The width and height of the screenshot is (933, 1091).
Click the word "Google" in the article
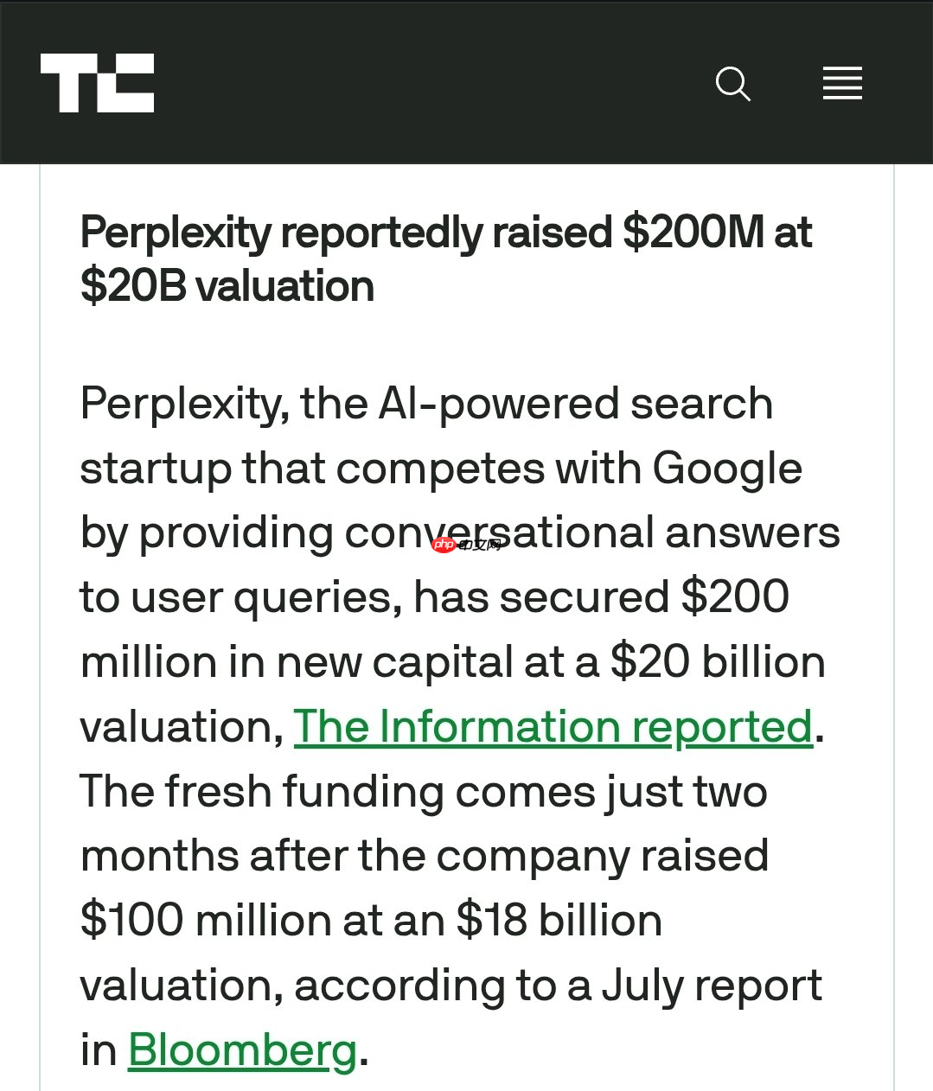tap(726, 469)
